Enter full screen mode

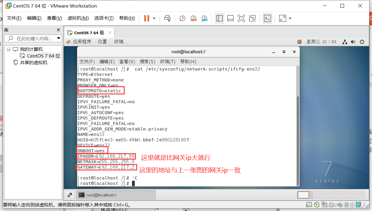click(x=241, y=18)
